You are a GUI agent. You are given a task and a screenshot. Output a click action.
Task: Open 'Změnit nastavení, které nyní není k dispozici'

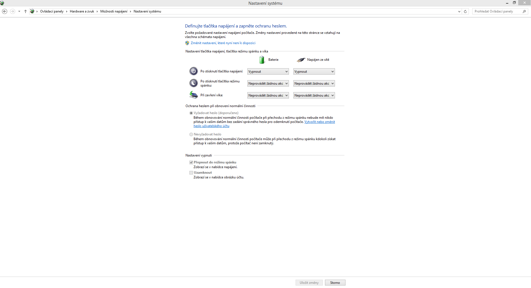click(223, 43)
